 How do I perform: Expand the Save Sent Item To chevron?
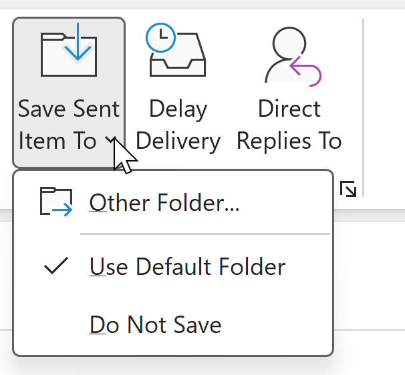(x=111, y=140)
